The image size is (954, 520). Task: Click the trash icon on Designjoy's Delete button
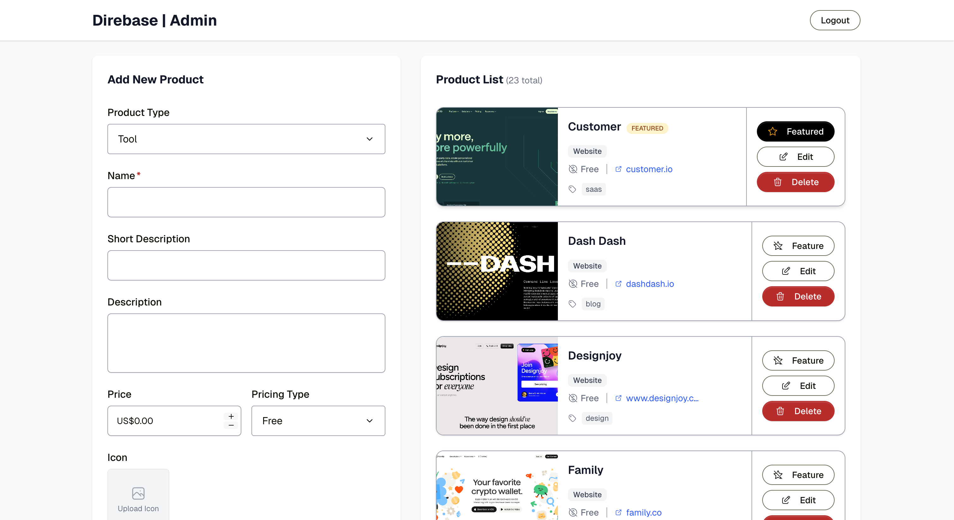tap(780, 411)
